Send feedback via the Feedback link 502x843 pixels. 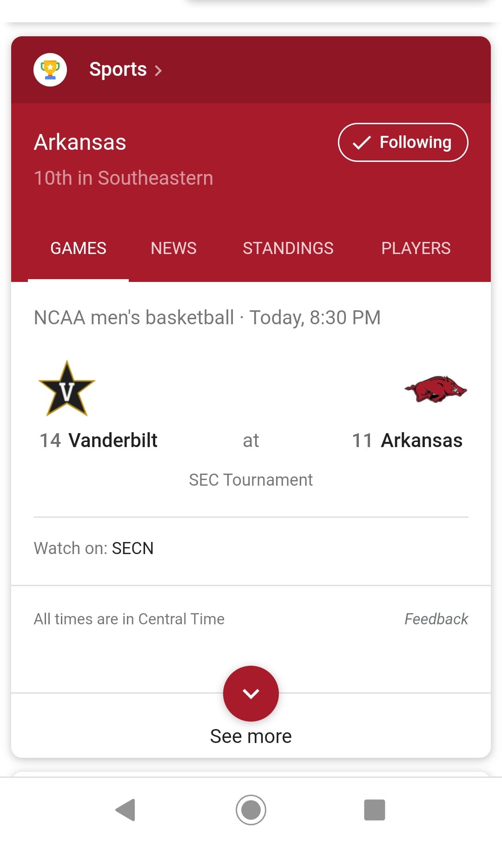(436, 619)
